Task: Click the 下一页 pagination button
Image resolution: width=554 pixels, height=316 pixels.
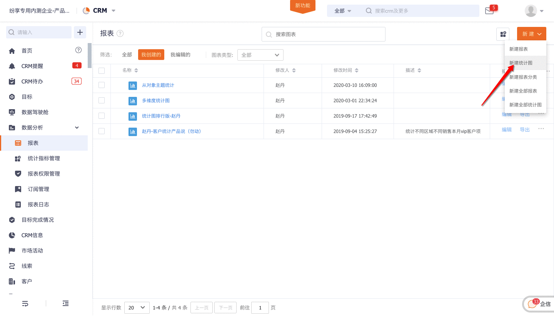Action: (x=225, y=308)
